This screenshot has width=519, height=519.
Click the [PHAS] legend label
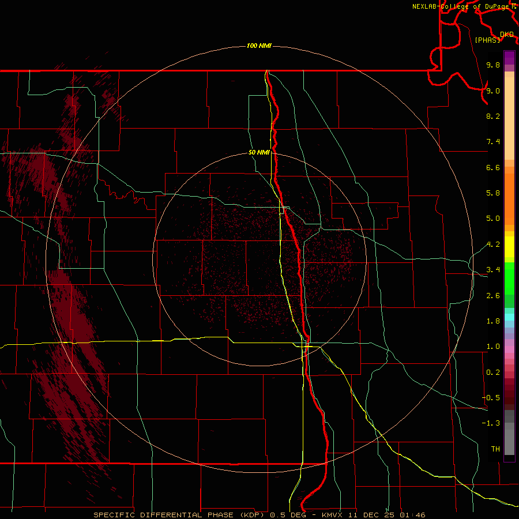point(487,40)
